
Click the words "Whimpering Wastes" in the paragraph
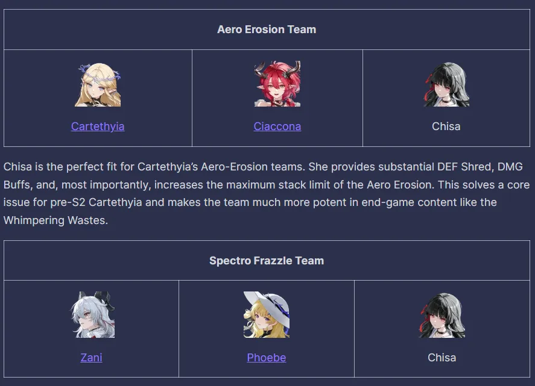pos(55,220)
